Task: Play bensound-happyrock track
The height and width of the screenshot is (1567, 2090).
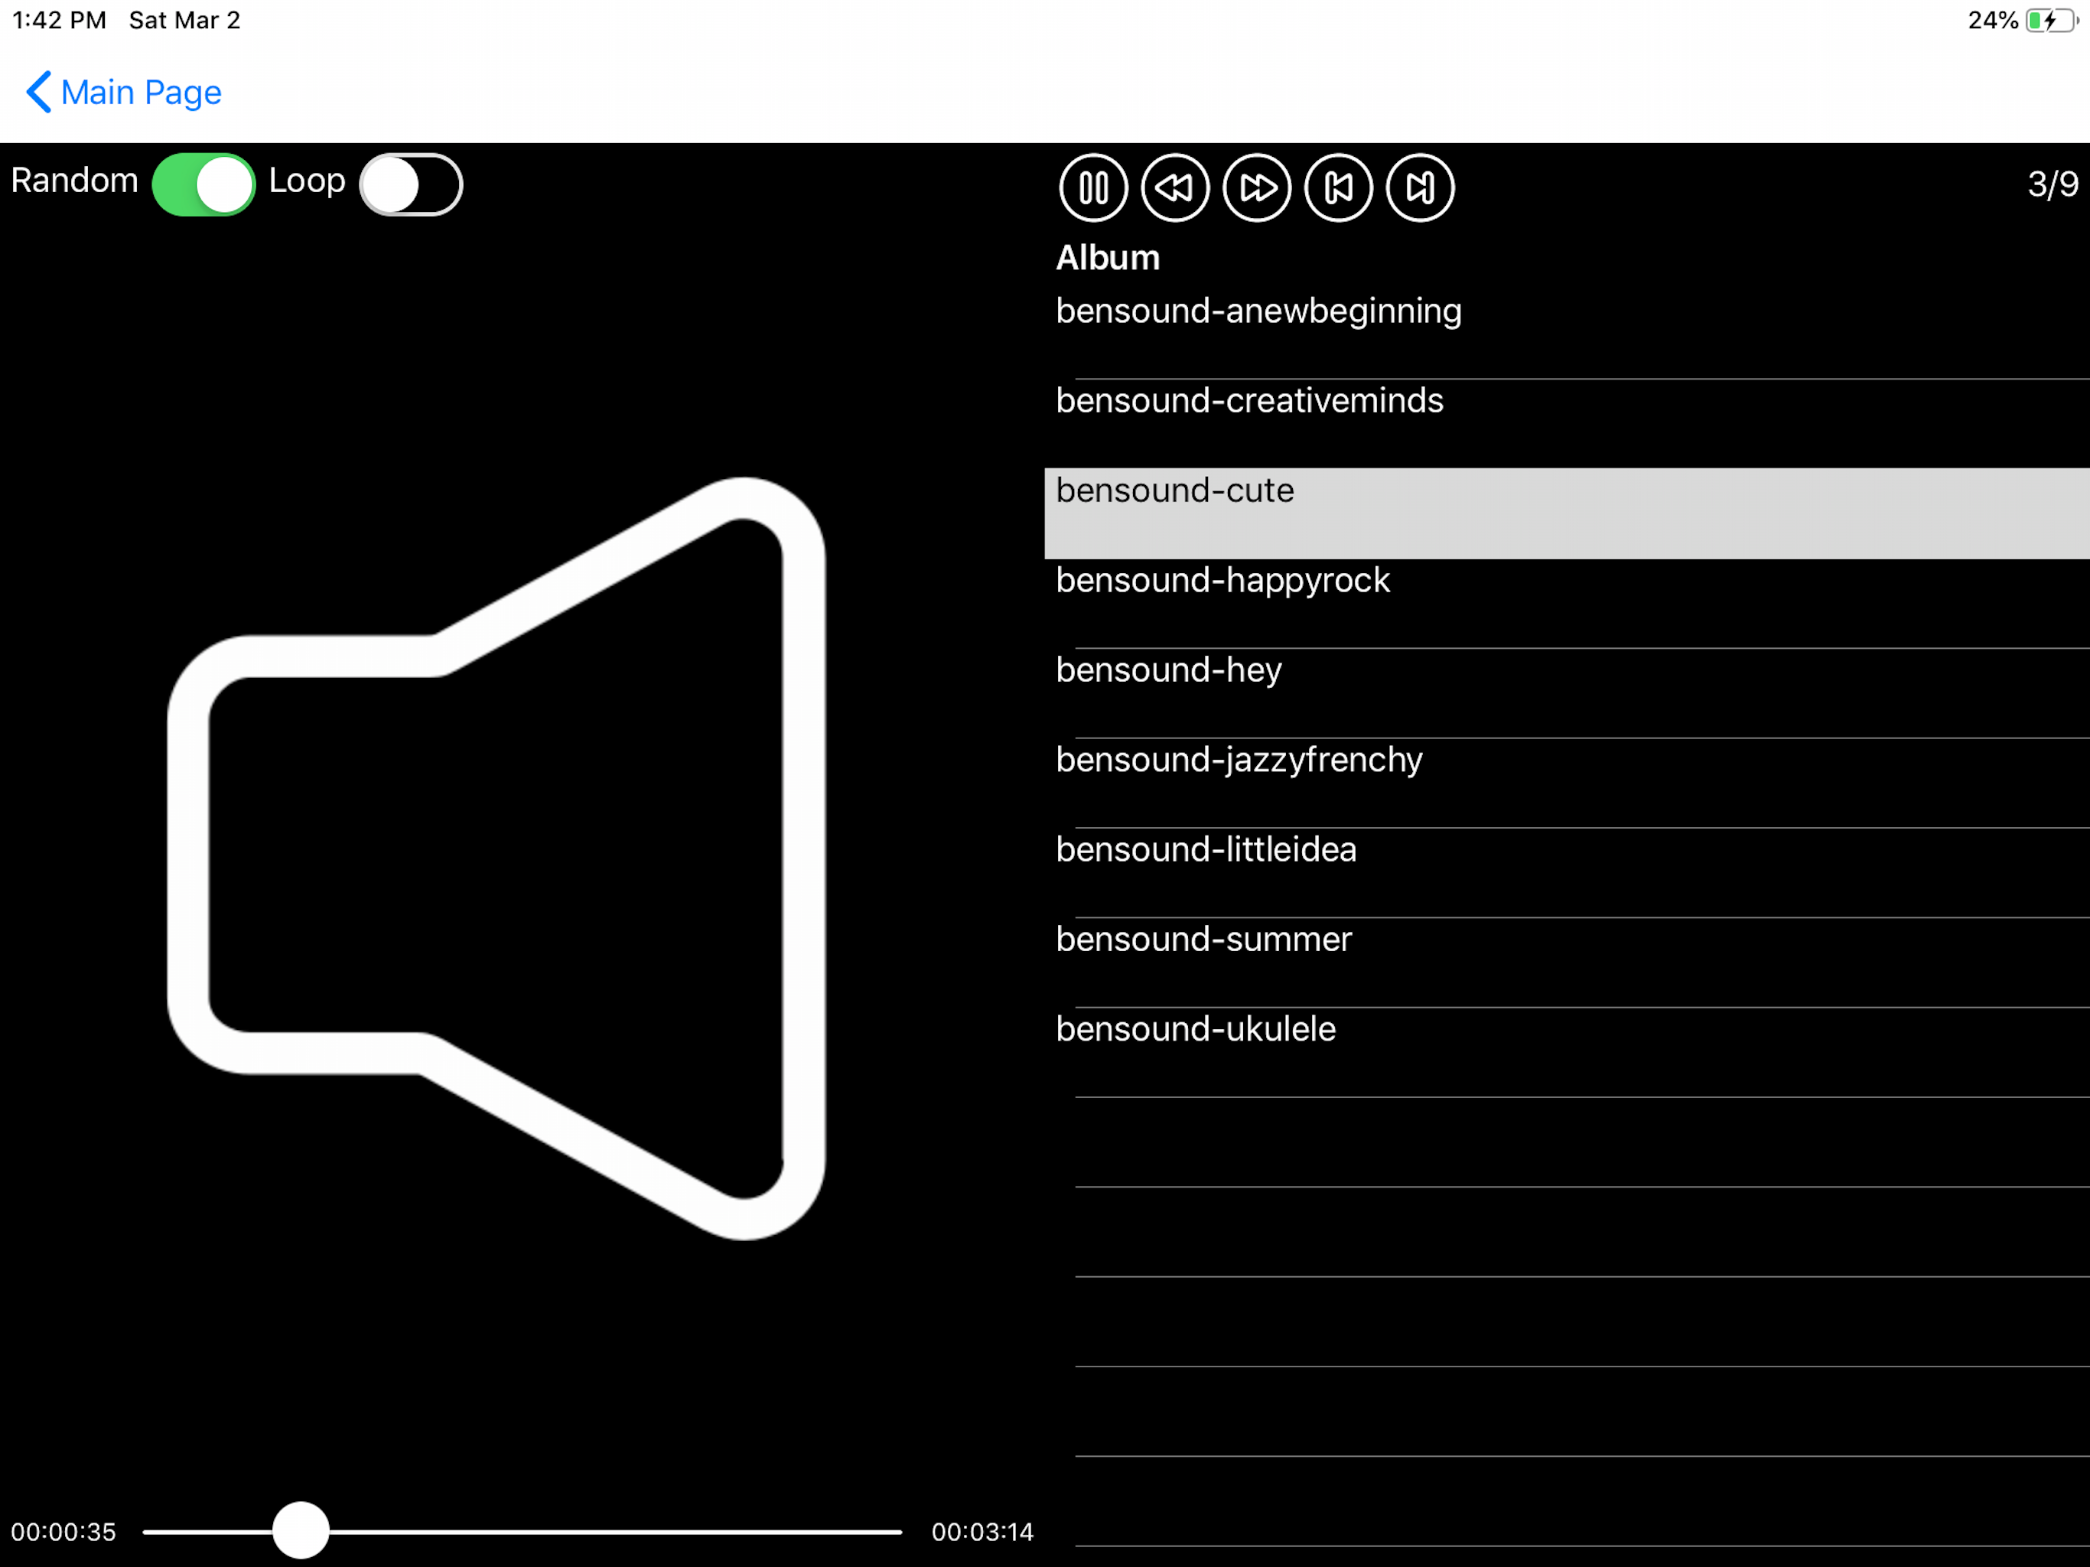Action: pos(1567,603)
